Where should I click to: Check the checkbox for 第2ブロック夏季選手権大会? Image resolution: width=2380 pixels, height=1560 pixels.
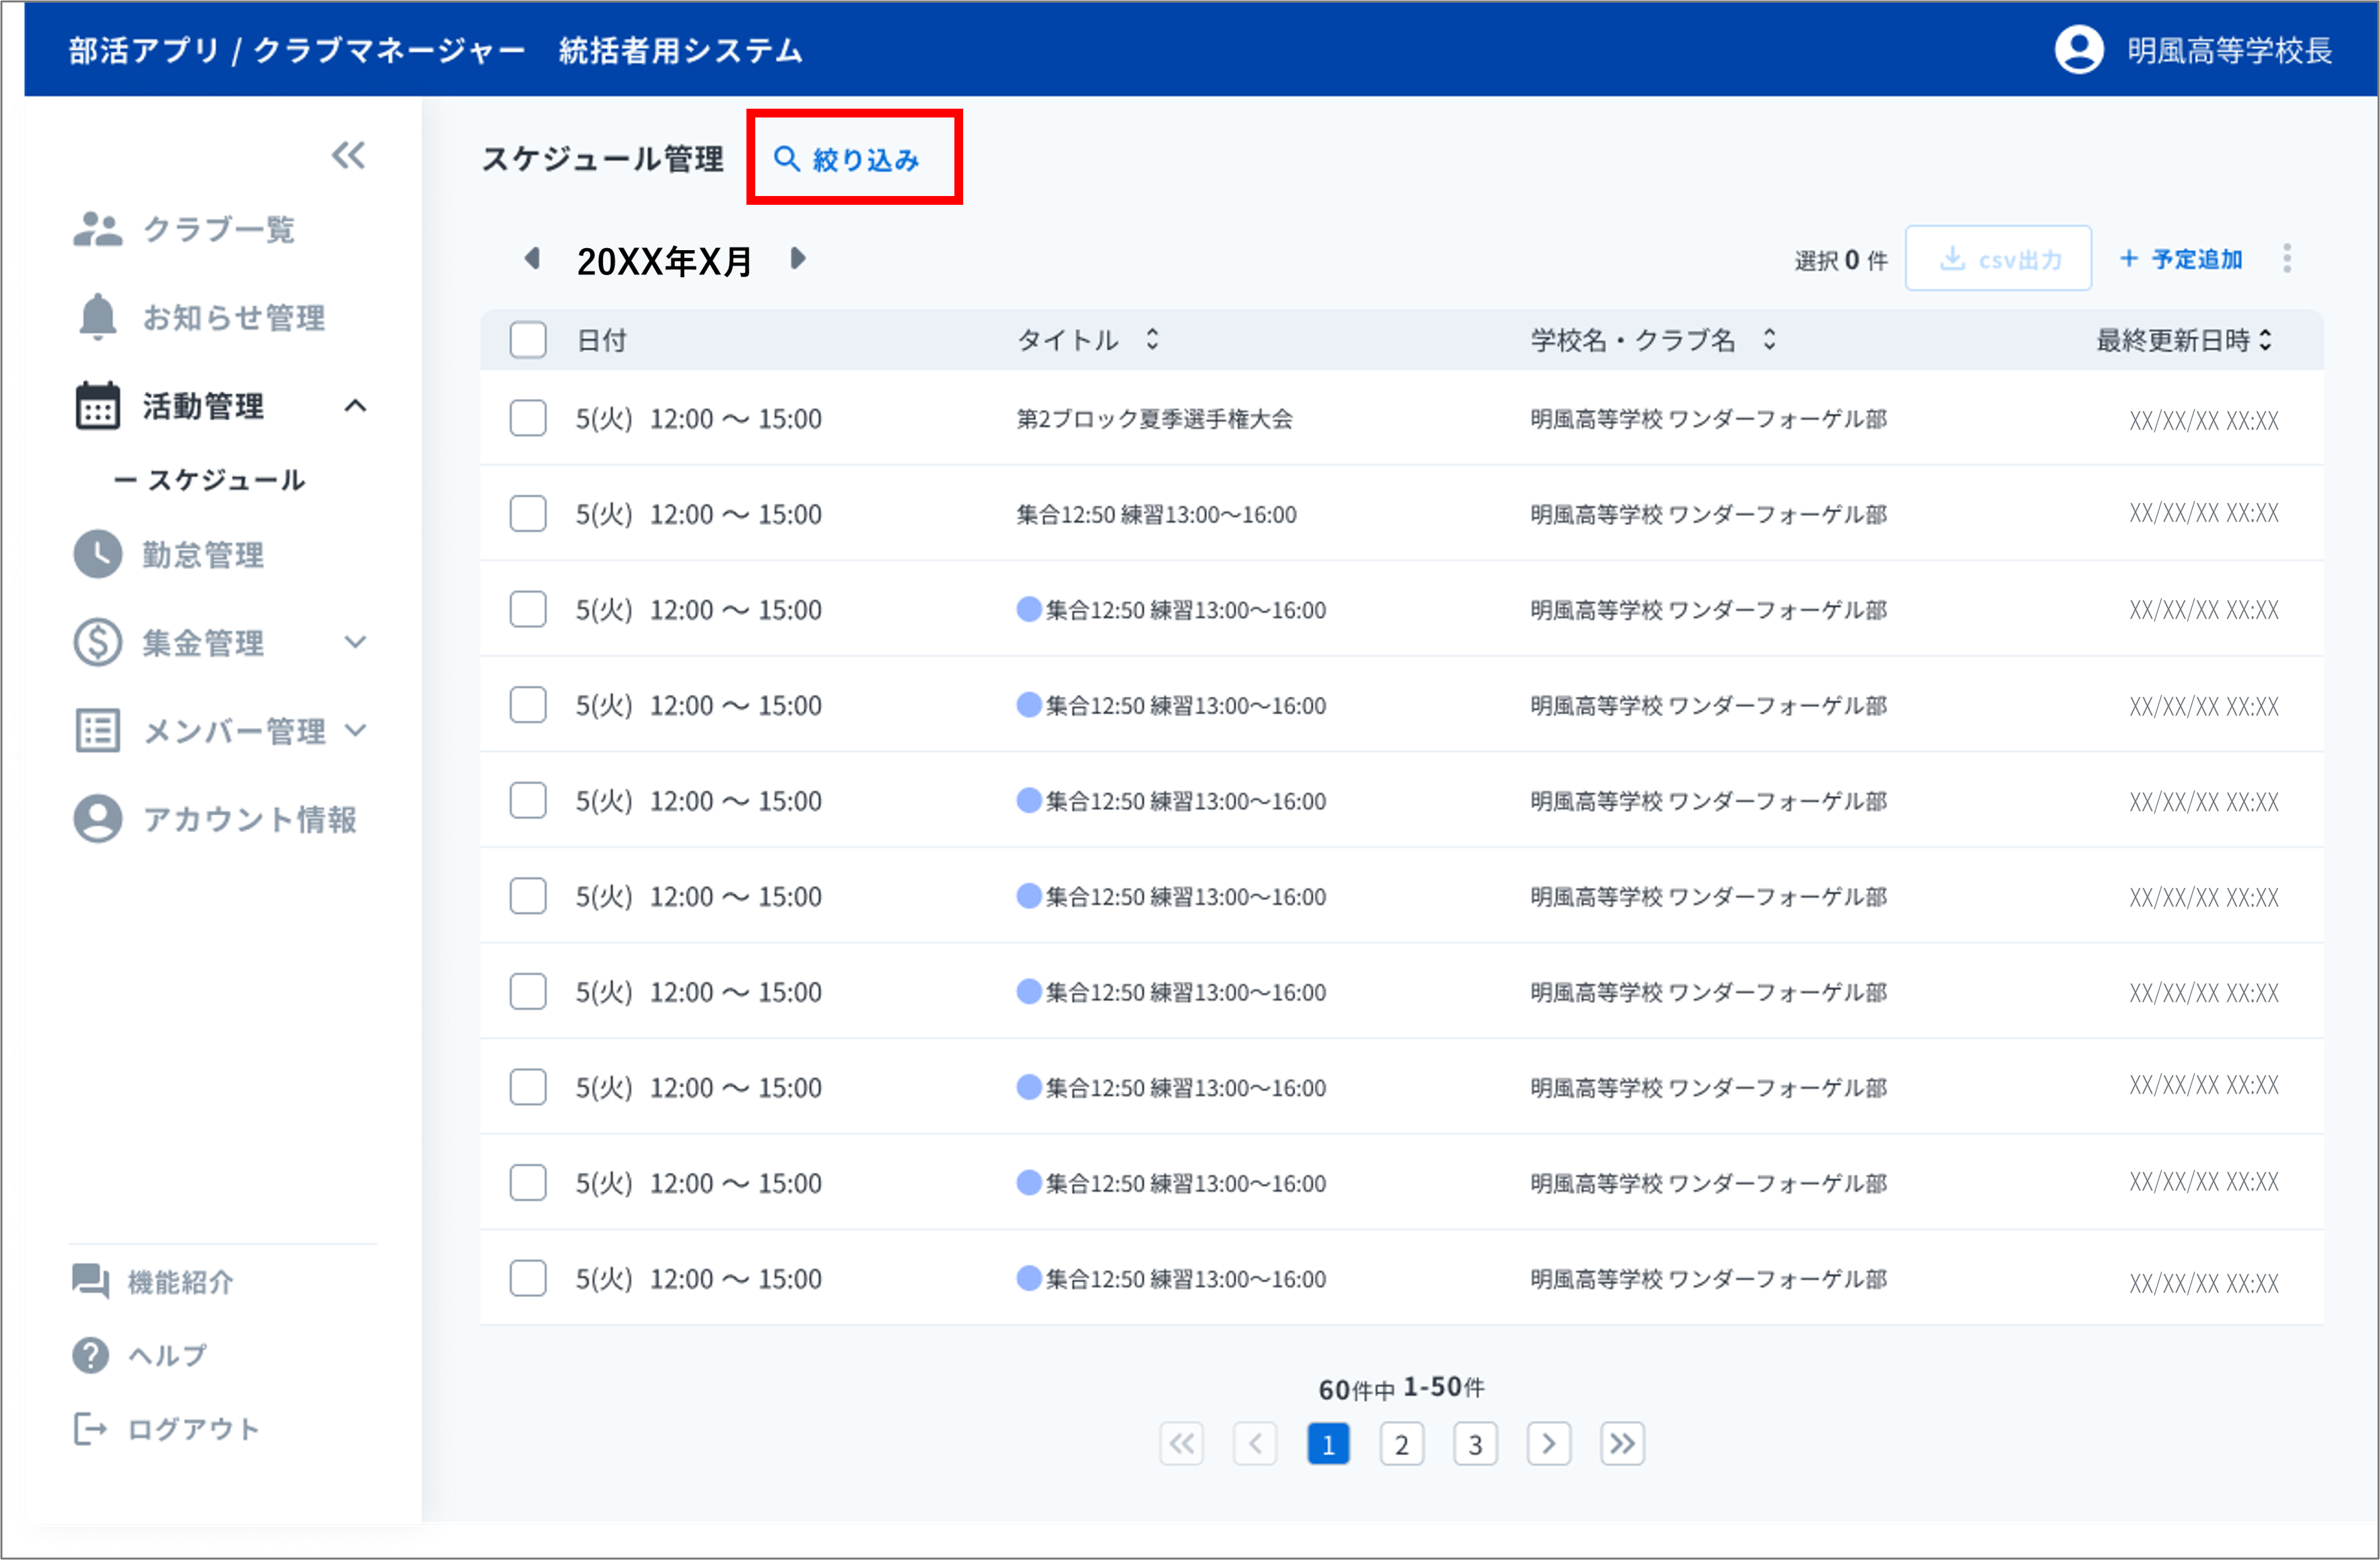point(528,418)
